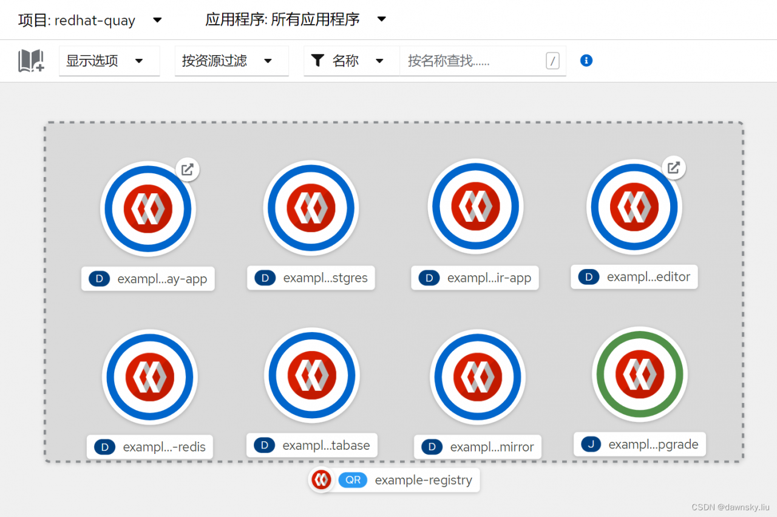Click the blue info icon beside search

click(586, 61)
